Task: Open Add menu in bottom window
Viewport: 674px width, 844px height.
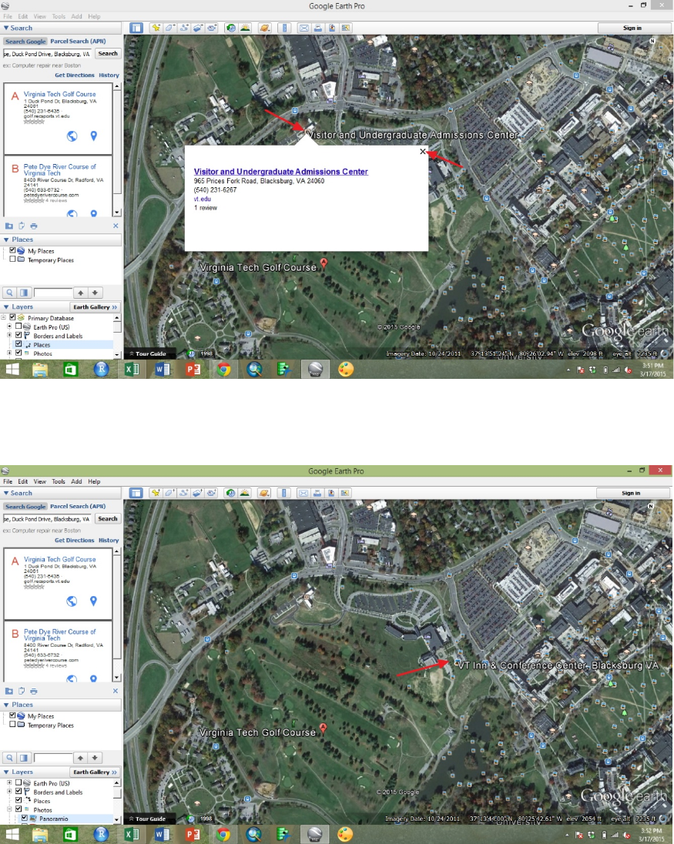Action: coord(76,481)
